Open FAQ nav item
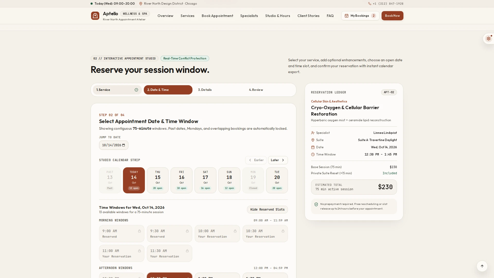 pos(330,16)
